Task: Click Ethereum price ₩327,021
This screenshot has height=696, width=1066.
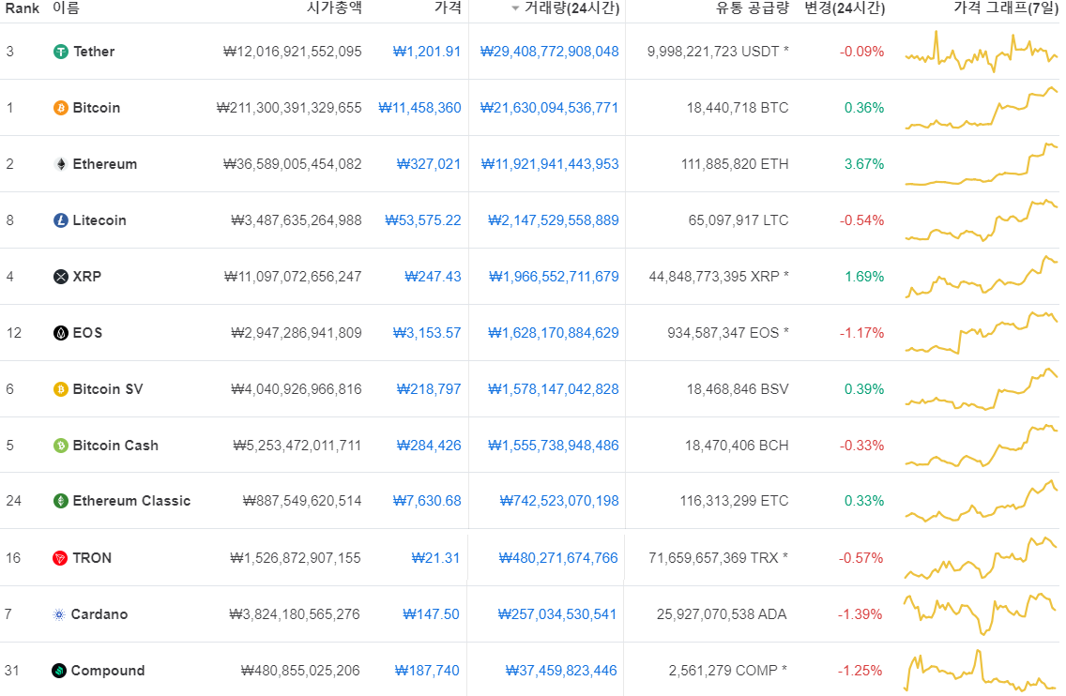Action: click(428, 164)
